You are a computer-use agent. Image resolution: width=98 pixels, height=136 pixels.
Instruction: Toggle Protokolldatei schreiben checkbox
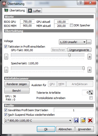pos(91,98)
